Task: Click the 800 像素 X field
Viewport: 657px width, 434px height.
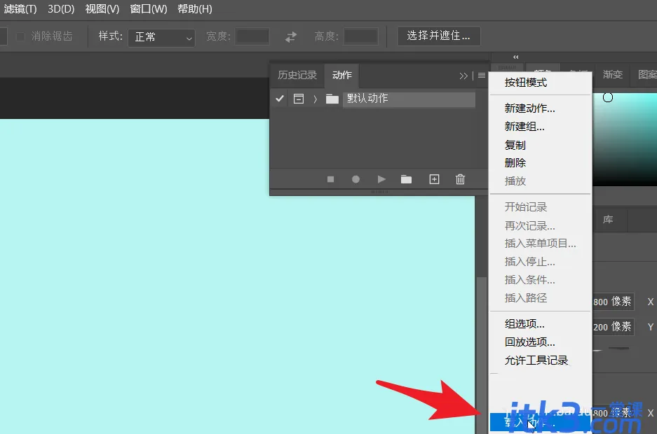Action: coord(613,302)
